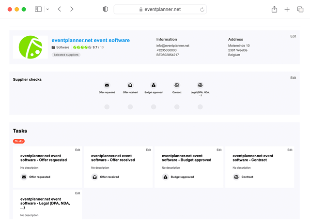310x222 pixels.
Task: Open the browser Share icon
Action: click(x=274, y=9)
